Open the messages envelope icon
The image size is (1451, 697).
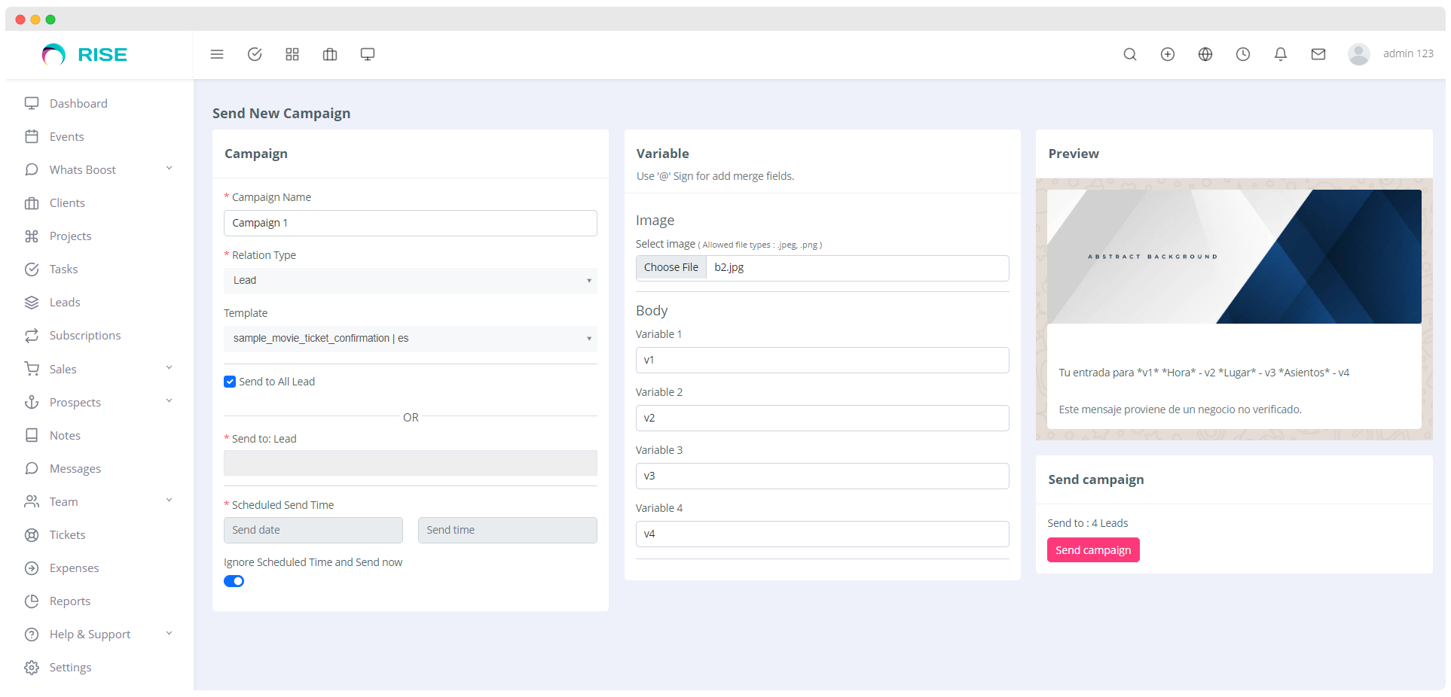coord(1318,54)
